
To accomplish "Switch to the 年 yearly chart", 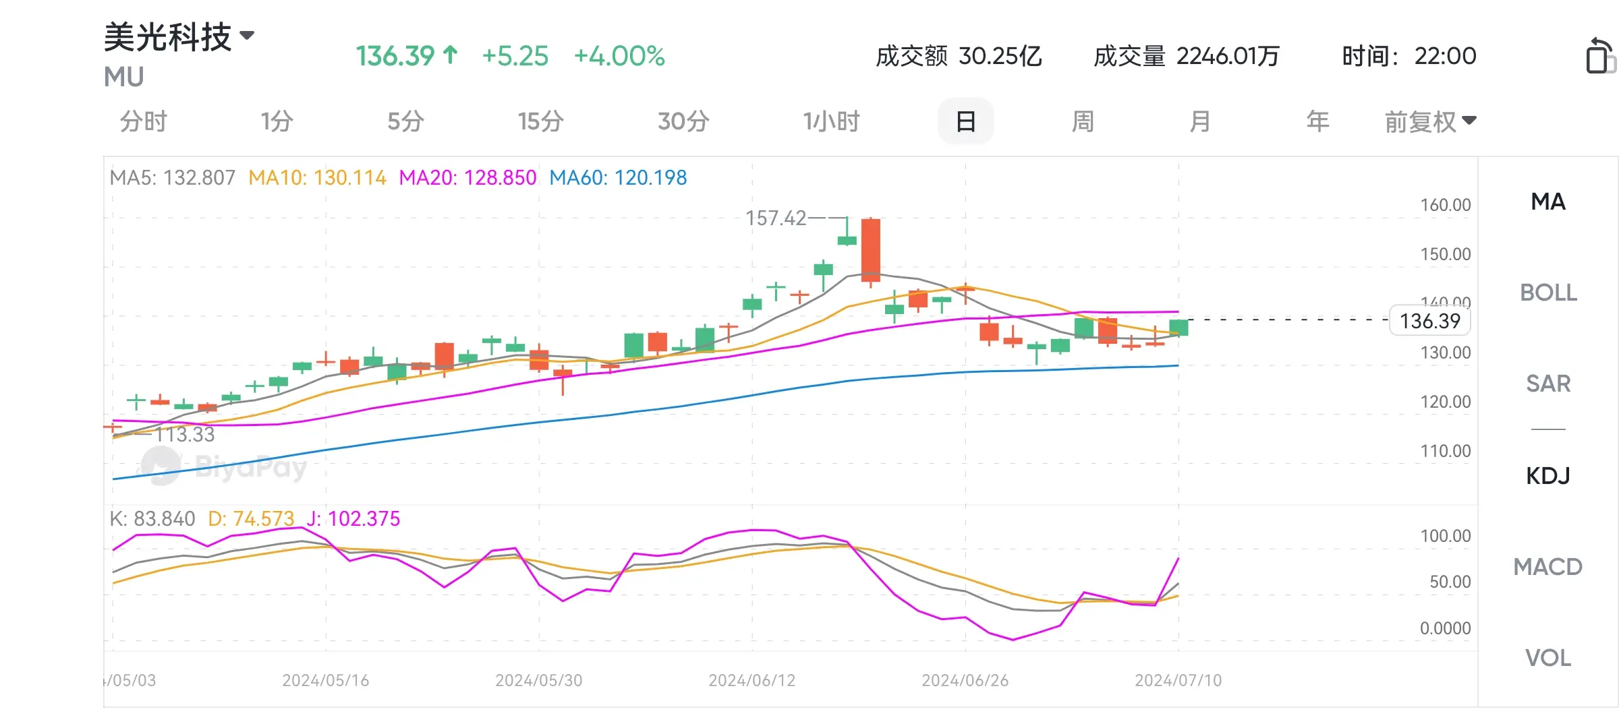I will tap(1317, 122).
